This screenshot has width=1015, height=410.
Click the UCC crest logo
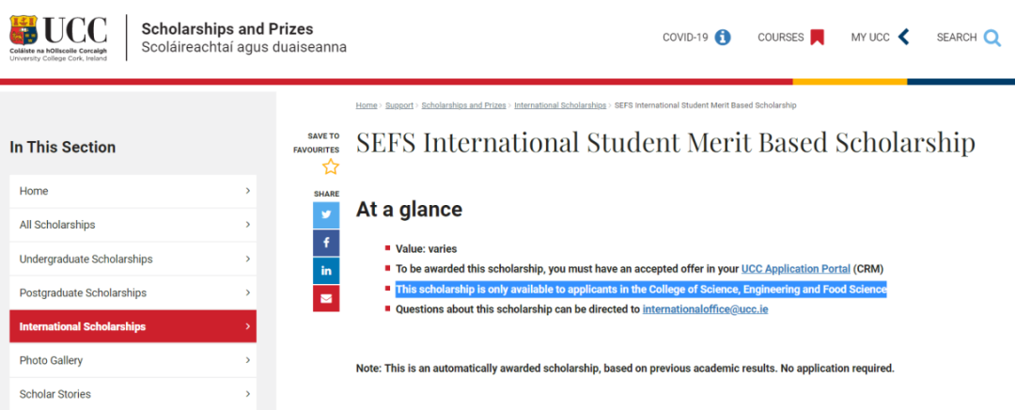23,30
